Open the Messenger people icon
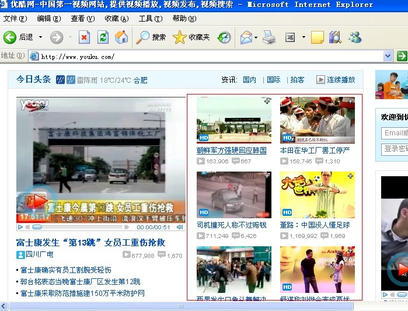The height and width of the screenshot is (311, 408). click(355, 37)
